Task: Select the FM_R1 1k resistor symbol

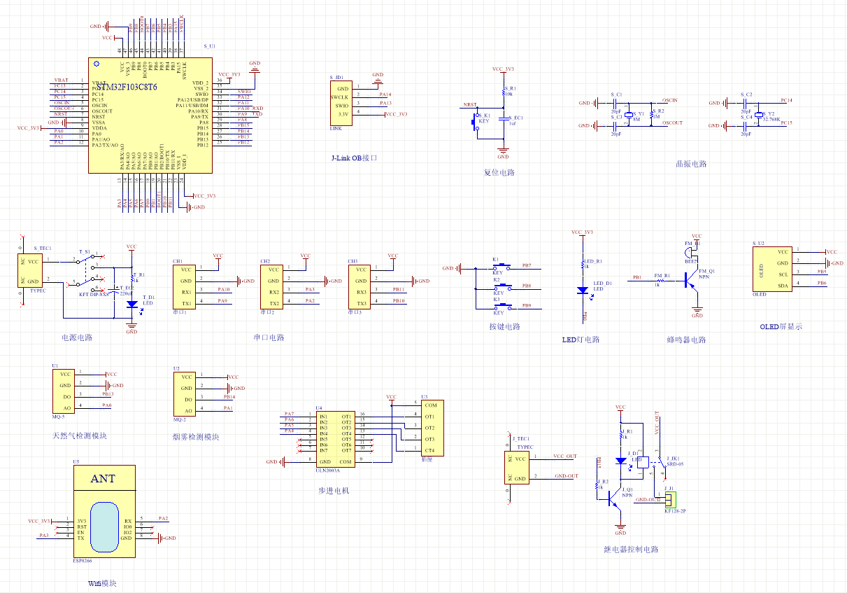Action: 662,280
